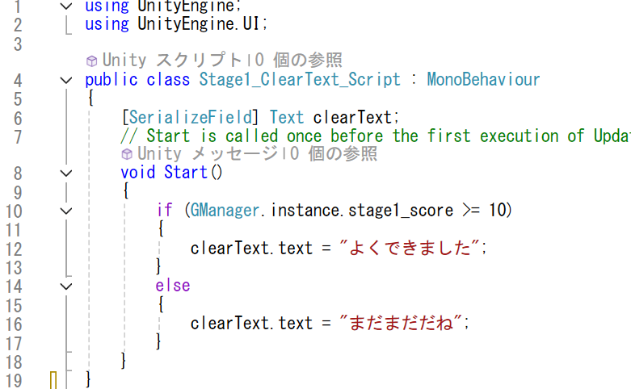This screenshot has height=389, width=631.
Task: Click the else keyword on line 14
Action: 173,286
